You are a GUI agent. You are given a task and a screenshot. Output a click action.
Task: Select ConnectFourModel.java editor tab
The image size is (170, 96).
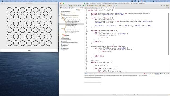(x=107, y=8)
